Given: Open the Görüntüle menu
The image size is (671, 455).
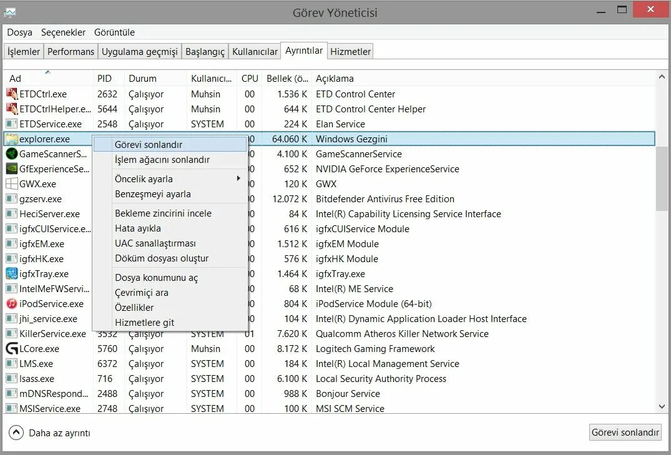Looking at the screenshot, I should pyautogui.click(x=114, y=32).
